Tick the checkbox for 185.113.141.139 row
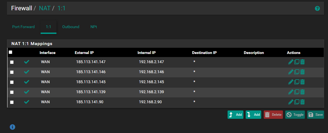Viewport: 328px width, 133px height. tap(12, 92)
